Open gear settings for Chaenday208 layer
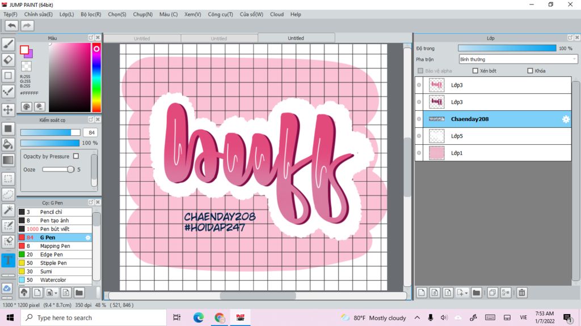581x326 pixels. (565, 119)
